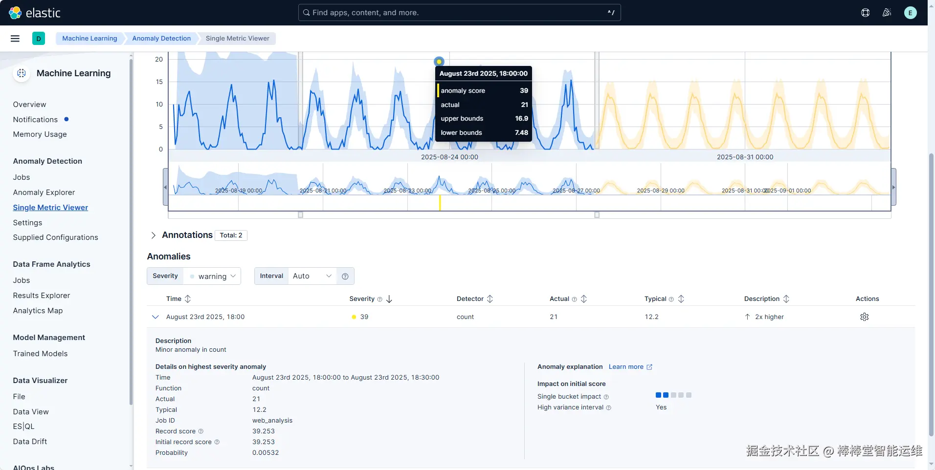Click the Elastic logo
Screen dimensions: 935x470
[x=35, y=13]
